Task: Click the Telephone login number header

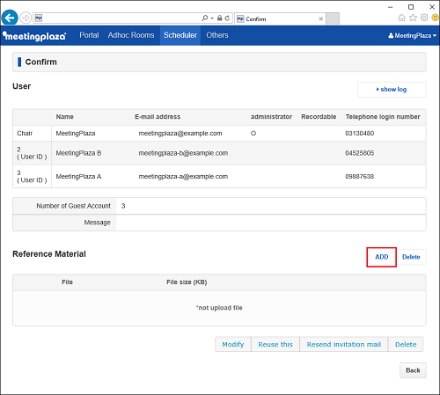Action: 383,117
